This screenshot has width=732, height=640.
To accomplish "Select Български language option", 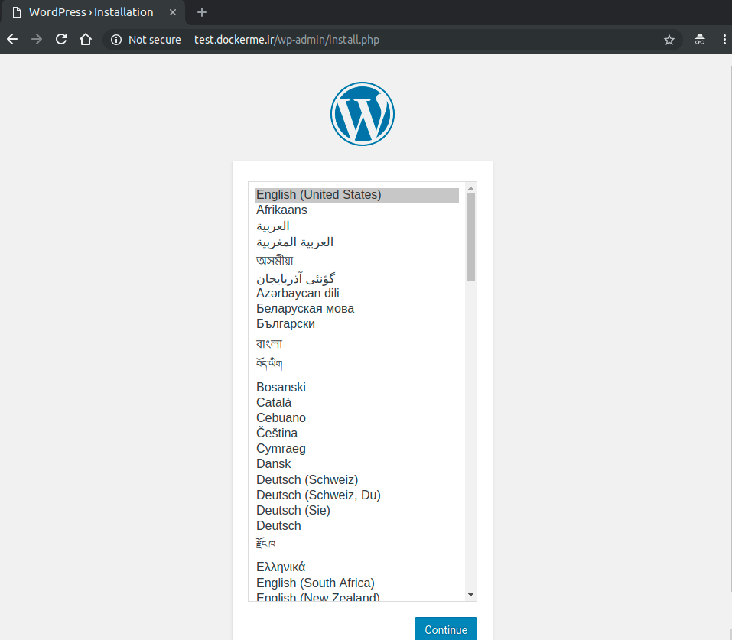I will pyautogui.click(x=356, y=324).
